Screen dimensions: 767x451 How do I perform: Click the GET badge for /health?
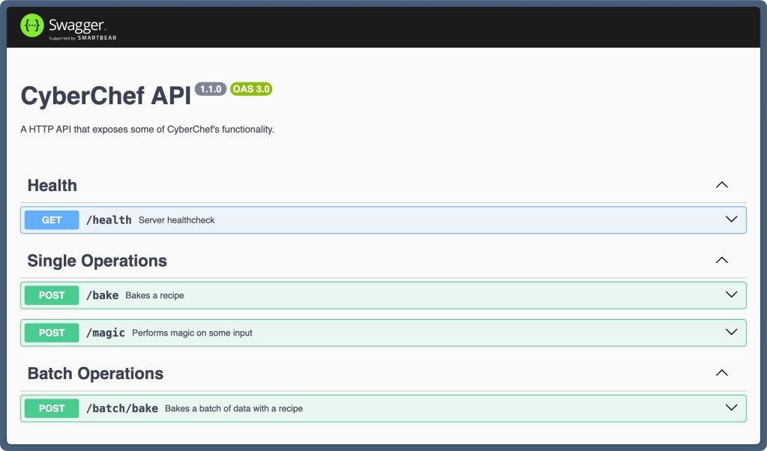pos(52,220)
